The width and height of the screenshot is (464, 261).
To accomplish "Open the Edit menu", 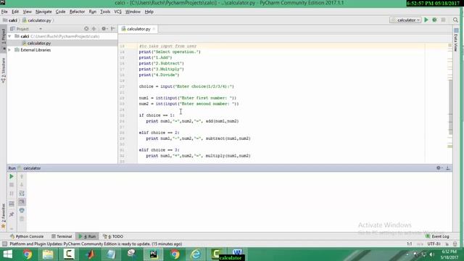I will coord(15,12).
